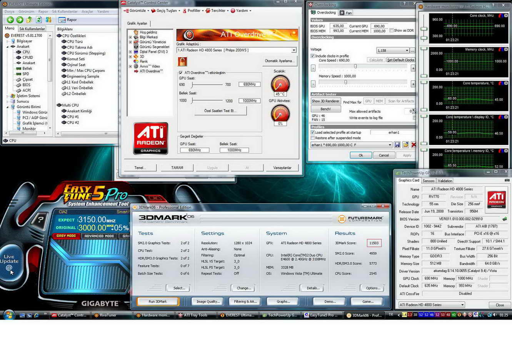512x346 pixels.
Task: Collapse Anakart node in EVEREST tree
Action: point(8,47)
